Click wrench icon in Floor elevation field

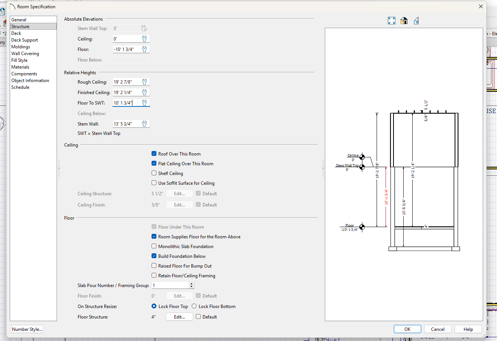(x=144, y=49)
